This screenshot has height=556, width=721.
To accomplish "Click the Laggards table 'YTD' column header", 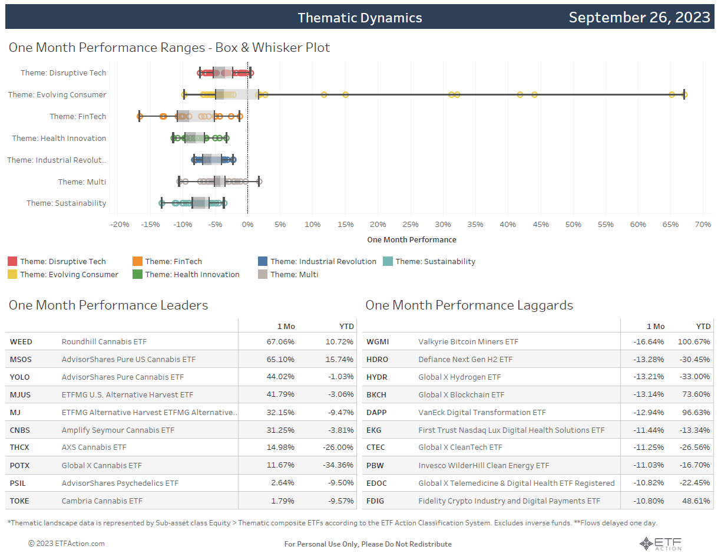I will click(x=703, y=327).
